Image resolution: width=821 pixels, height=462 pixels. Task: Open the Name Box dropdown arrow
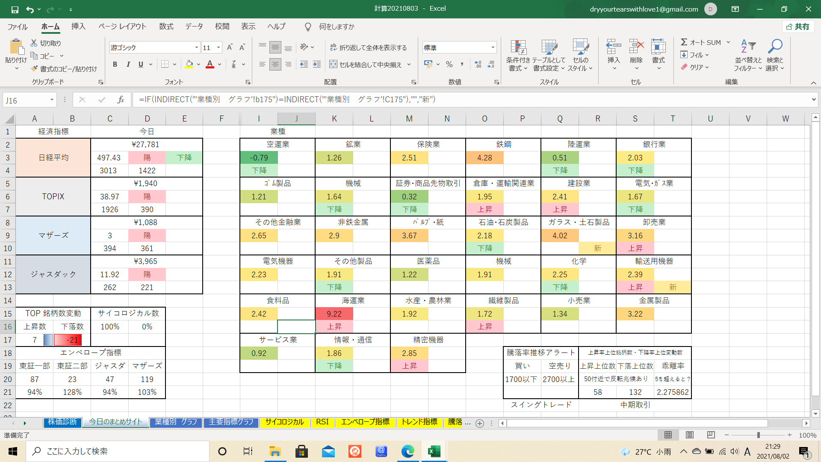click(x=52, y=100)
